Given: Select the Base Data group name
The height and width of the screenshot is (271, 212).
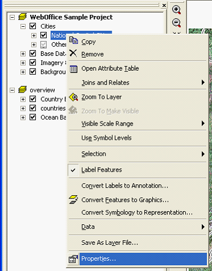Looking at the screenshot, I should [x=53, y=54].
